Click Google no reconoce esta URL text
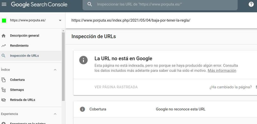This screenshot has width=257, height=124. tap(181, 109)
